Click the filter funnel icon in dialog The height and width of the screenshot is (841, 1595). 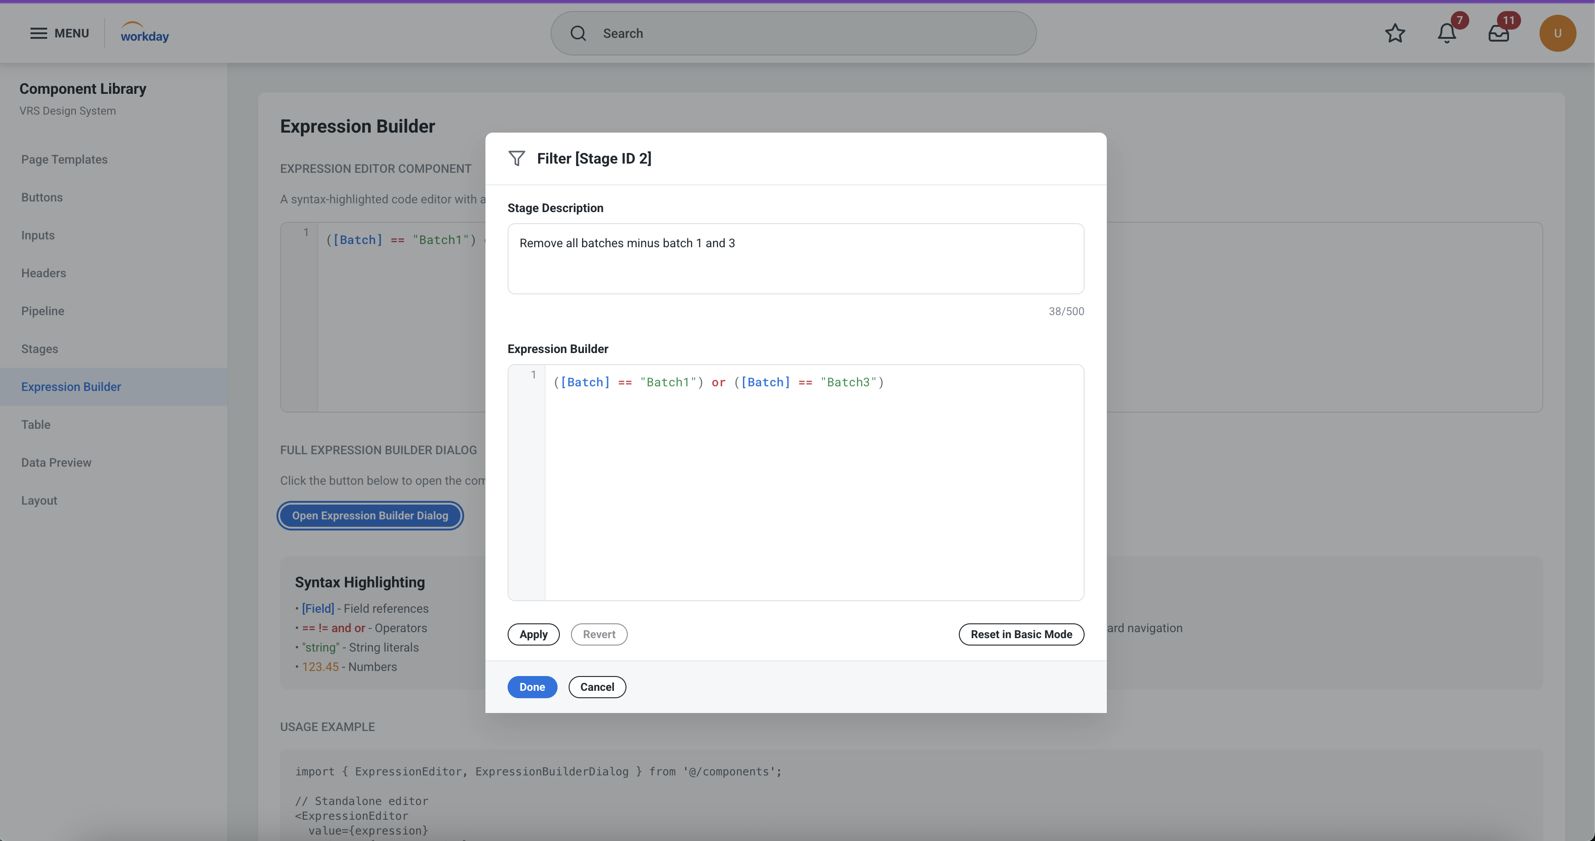tap(516, 158)
